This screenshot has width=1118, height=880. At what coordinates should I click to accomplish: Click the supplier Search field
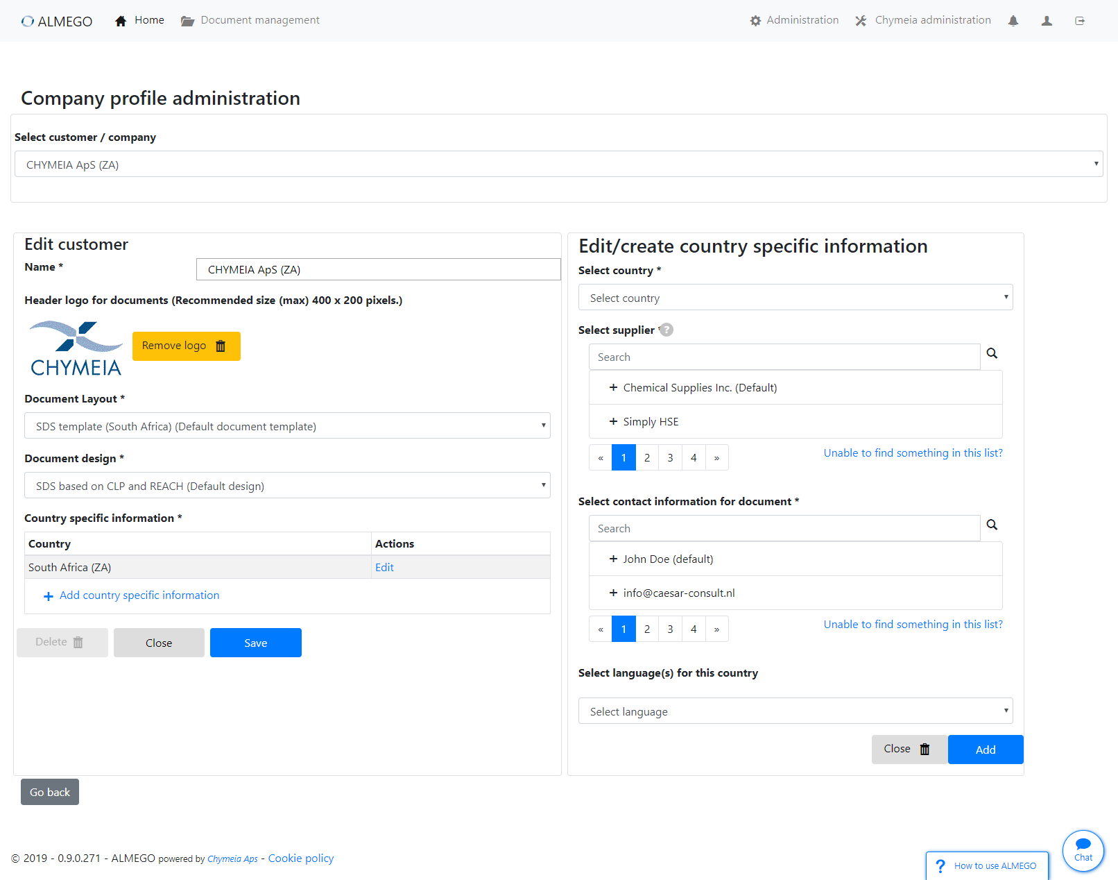coord(784,357)
